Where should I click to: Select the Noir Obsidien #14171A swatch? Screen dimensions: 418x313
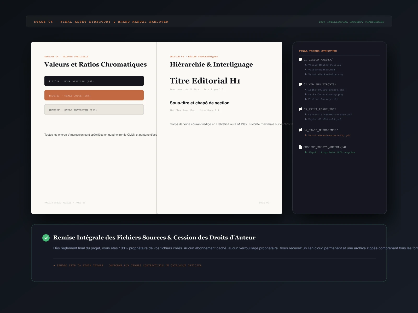point(94,81)
